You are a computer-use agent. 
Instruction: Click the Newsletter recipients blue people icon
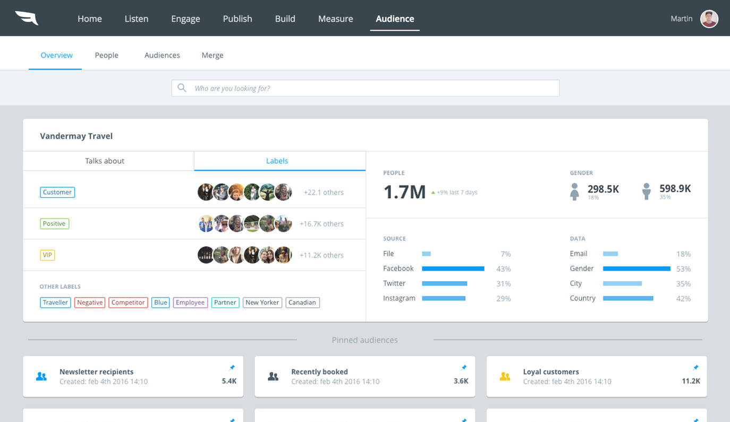click(x=41, y=376)
